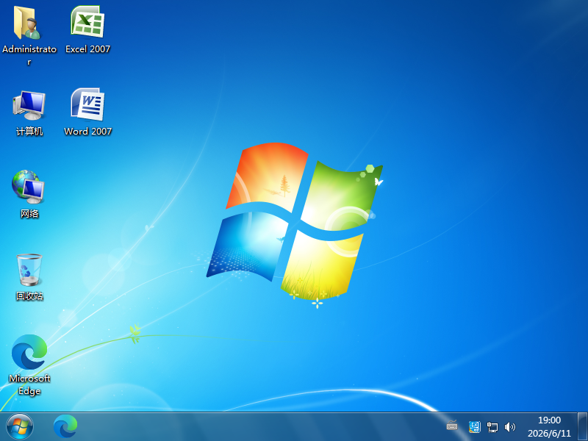The height and width of the screenshot is (441, 588).
Task: Open the volume speaker tray icon
Action: [x=509, y=427]
